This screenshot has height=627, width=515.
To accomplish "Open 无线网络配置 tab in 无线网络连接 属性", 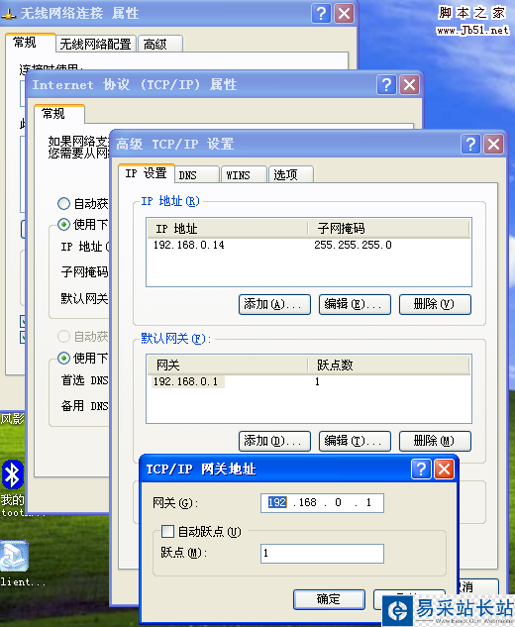I will [x=96, y=44].
